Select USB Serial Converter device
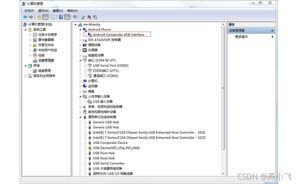 [x=109, y=164]
